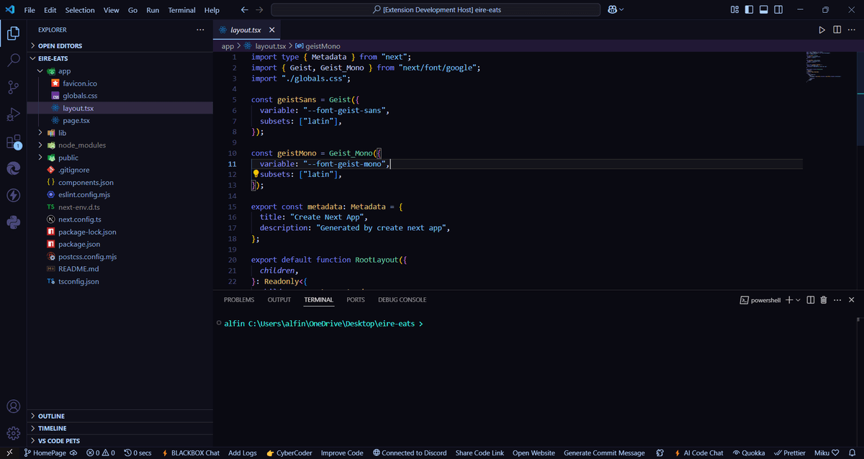Open the Copilot dropdown arrow in title bar
This screenshot has width=864, height=459.
point(621,10)
